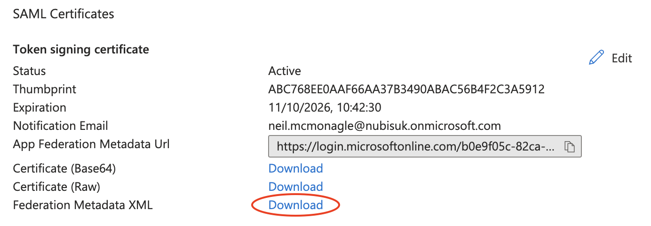Download the Certificate (Base64) file
The image size is (651, 226).
(295, 168)
